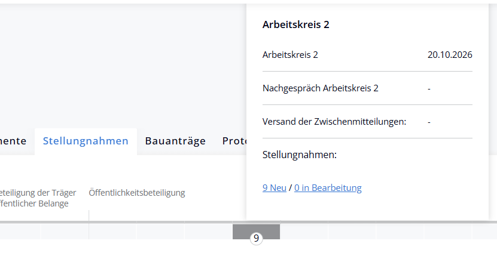Click the bold Arbeitskreis 2 popup heading

[x=296, y=24]
